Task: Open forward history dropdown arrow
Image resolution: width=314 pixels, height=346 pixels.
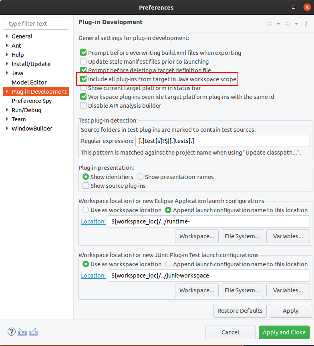Action: (x=296, y=24)
